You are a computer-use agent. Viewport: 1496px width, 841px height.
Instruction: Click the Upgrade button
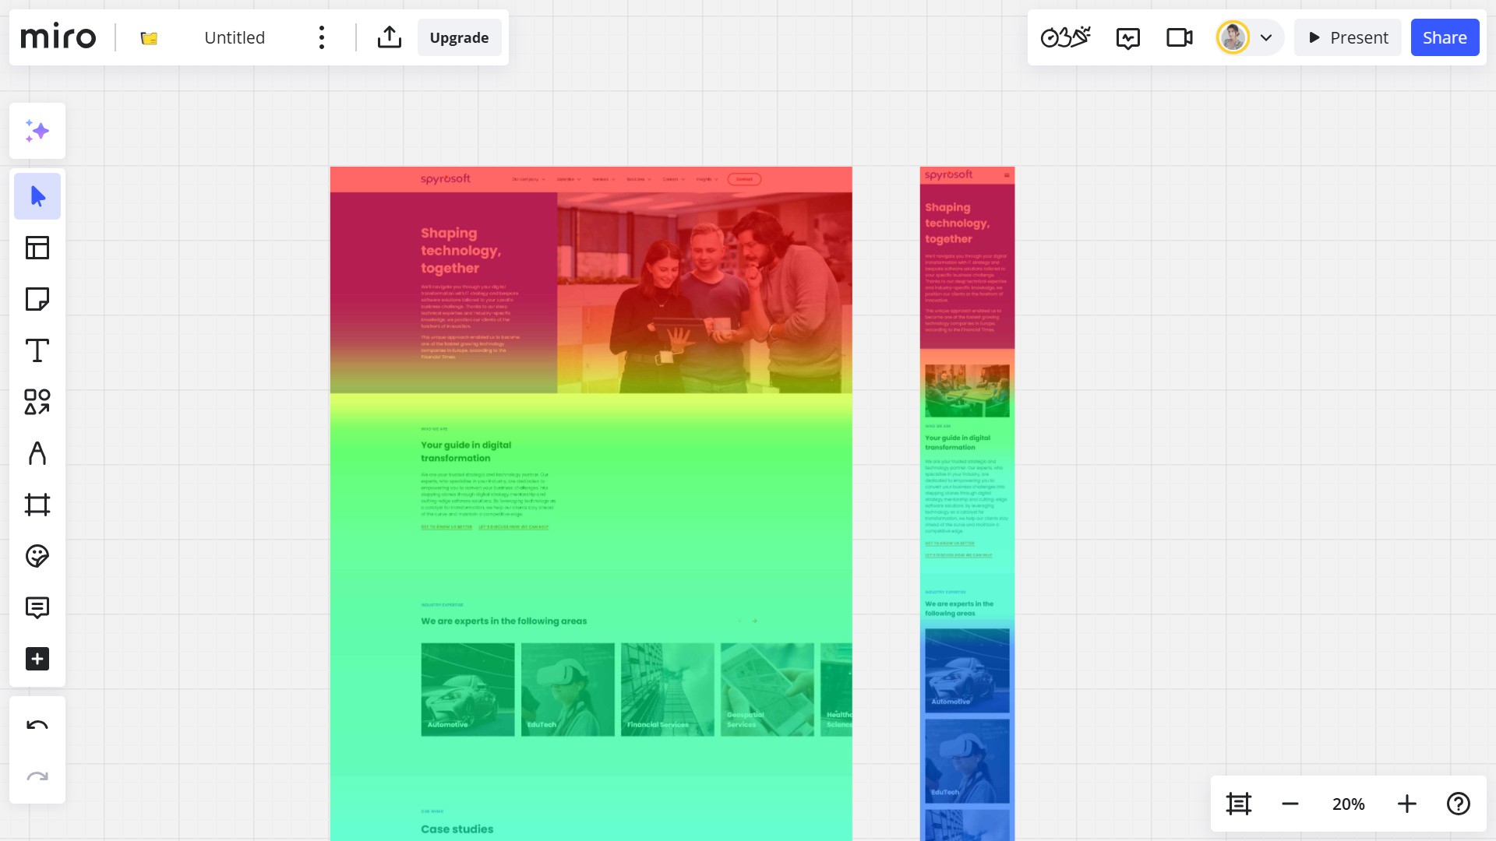tap(459, 37)
